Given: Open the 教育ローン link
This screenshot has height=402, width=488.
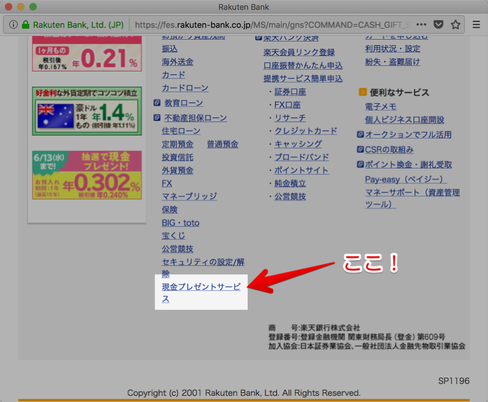Looking at the screenshot, I should tap(183, 103).
